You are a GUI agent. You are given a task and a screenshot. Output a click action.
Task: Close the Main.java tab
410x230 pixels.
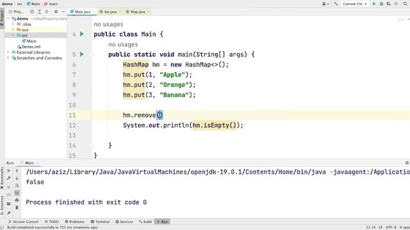coord(94,11)
